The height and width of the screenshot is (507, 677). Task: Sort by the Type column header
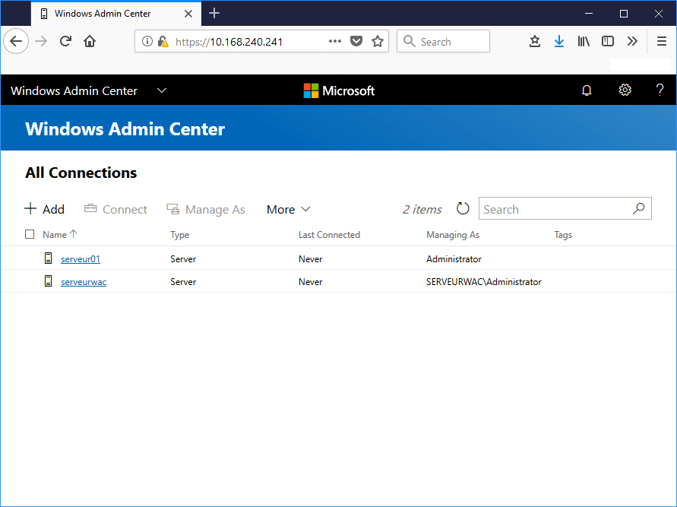click(x=179, y=235)
